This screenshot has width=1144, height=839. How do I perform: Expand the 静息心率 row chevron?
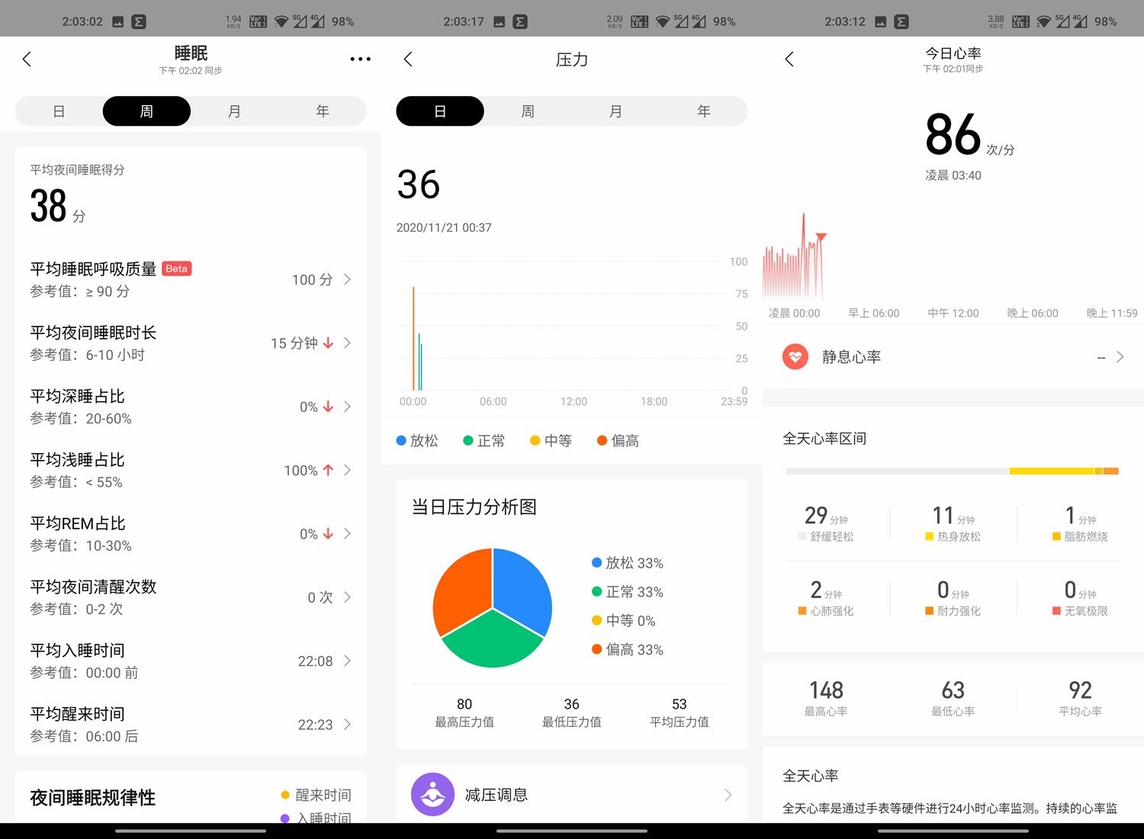point(1120,356)
